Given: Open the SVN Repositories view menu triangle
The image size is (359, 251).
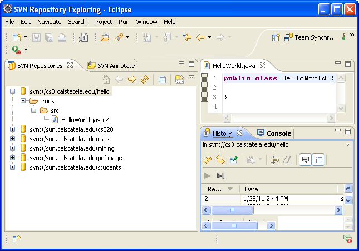Looking at the screenshot, I should 191,77.
